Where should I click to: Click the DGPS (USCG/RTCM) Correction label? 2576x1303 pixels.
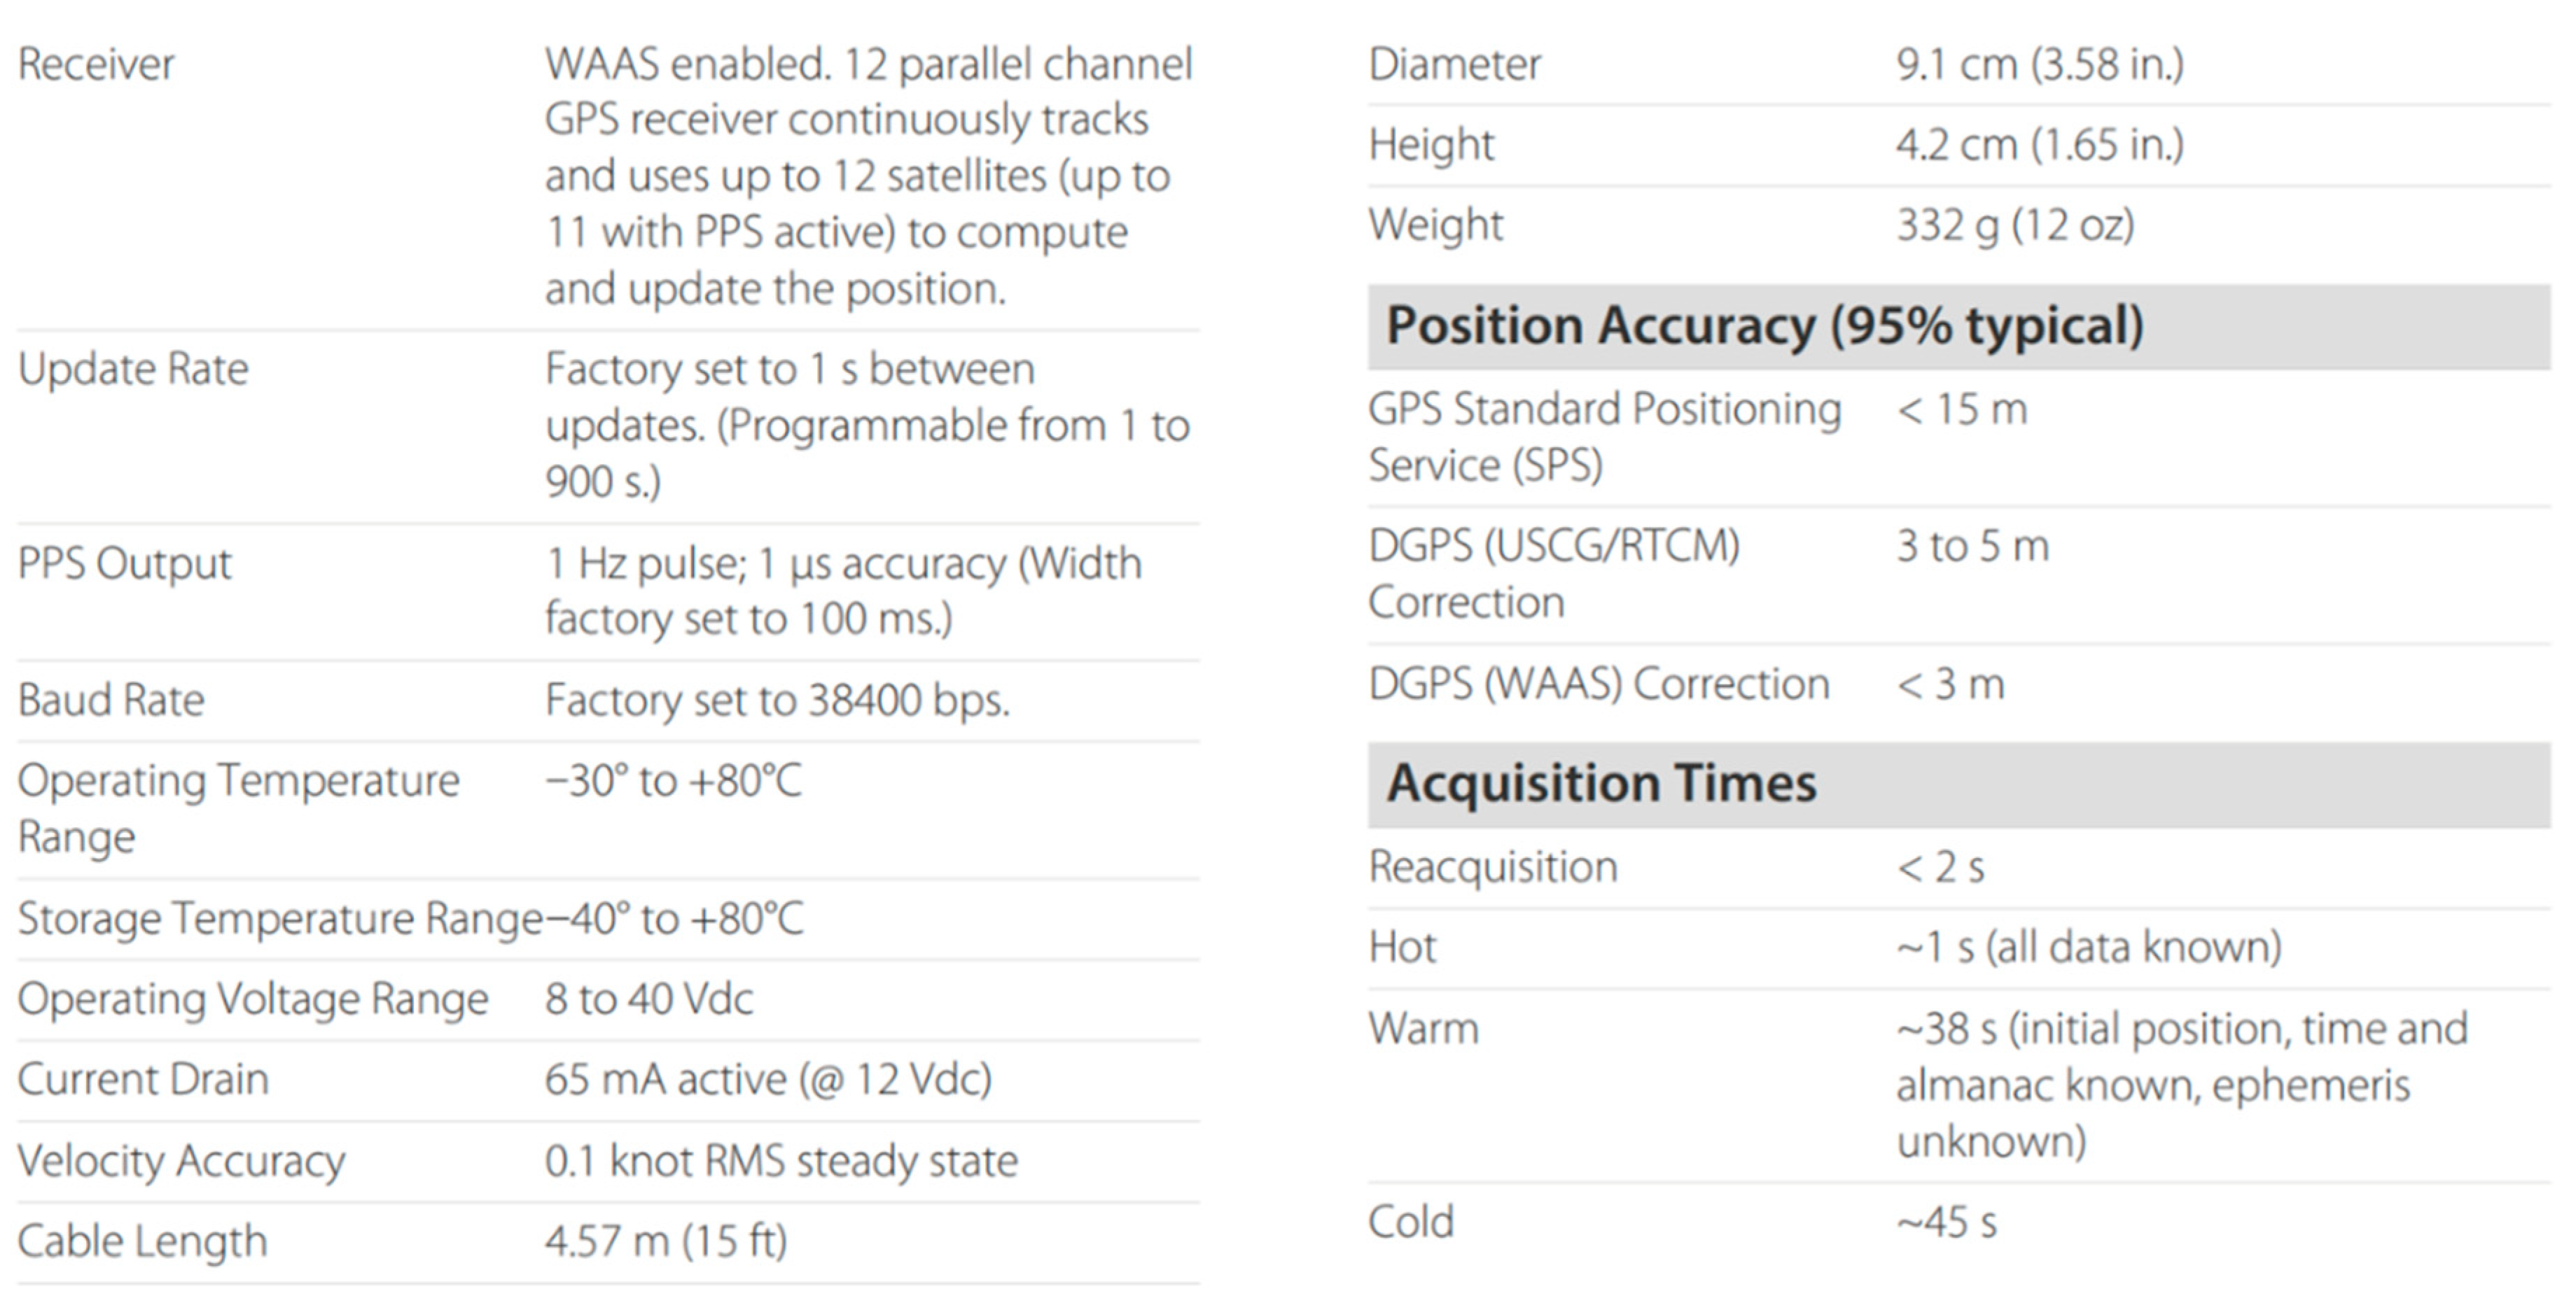click(x=1554, y=574)
